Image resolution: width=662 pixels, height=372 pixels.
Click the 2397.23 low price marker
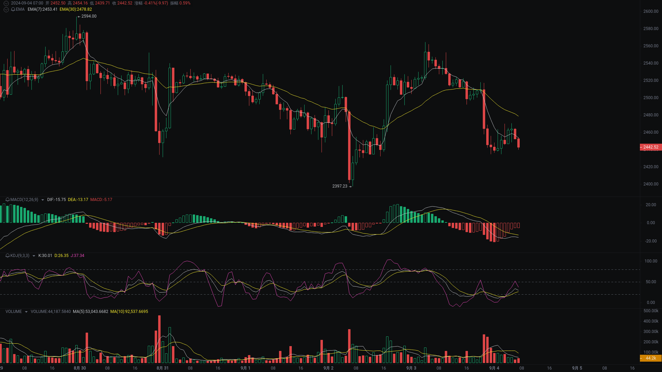340,186
